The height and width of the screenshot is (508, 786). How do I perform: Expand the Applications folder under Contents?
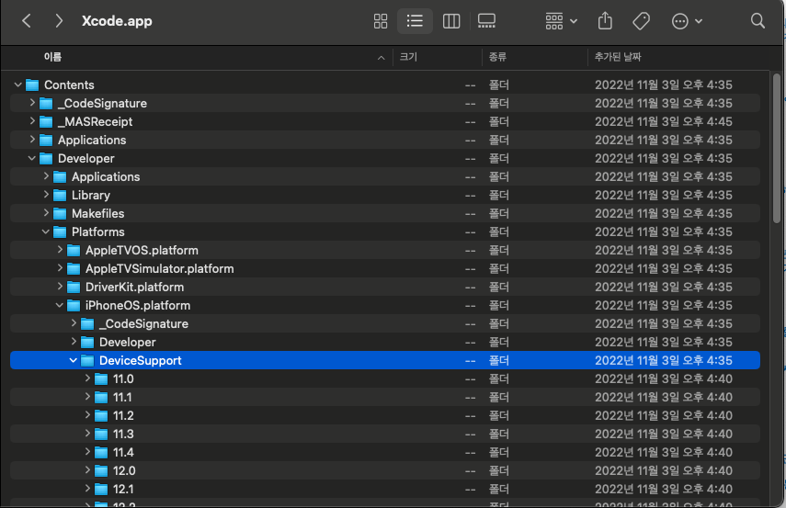click(32, 140)
